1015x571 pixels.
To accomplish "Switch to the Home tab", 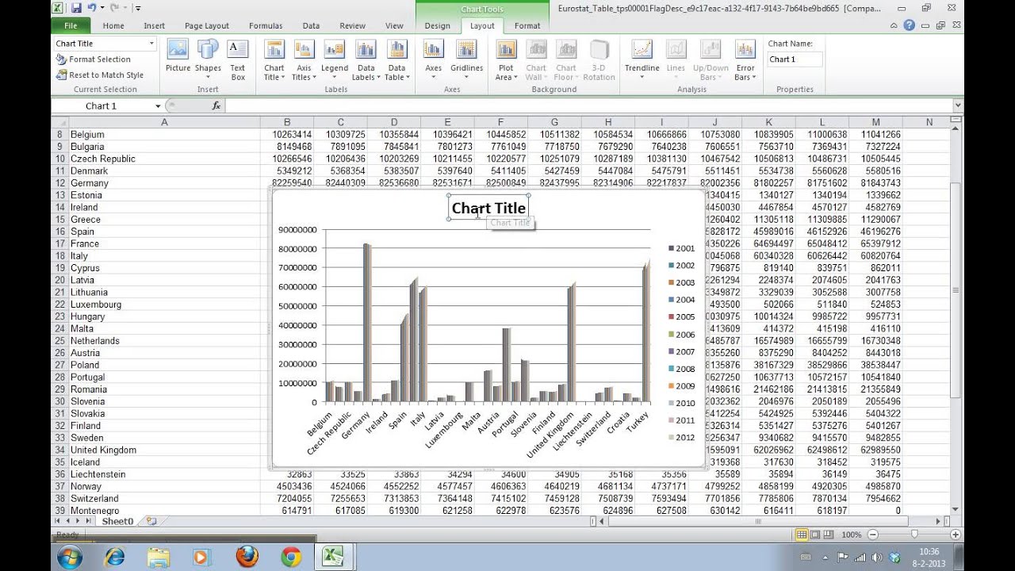I will point(113,25).
